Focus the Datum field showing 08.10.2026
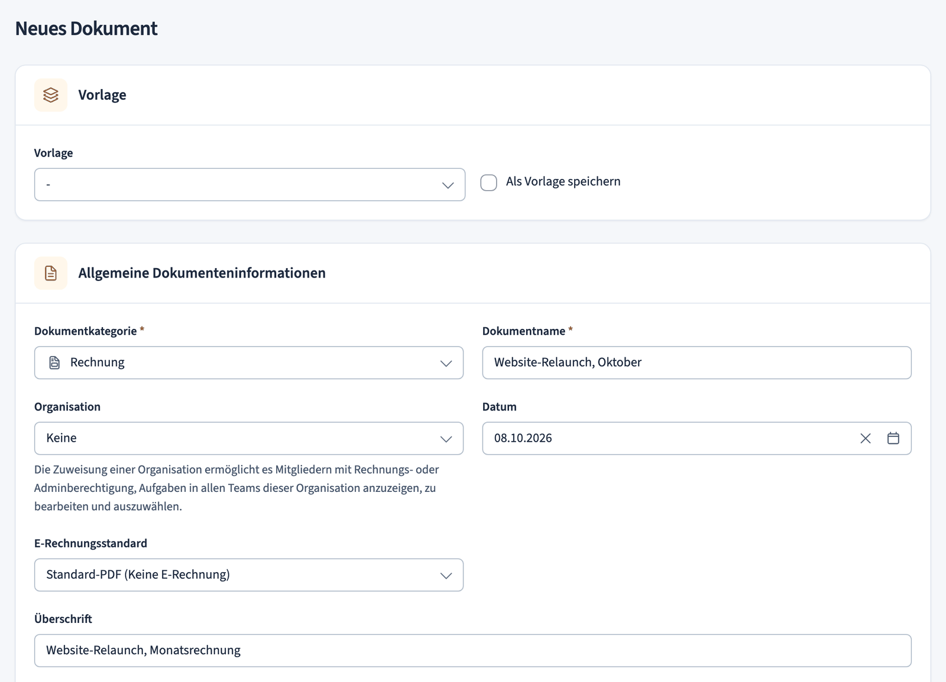The width and height of the screenshot is (946, 682). pos(696,438)
